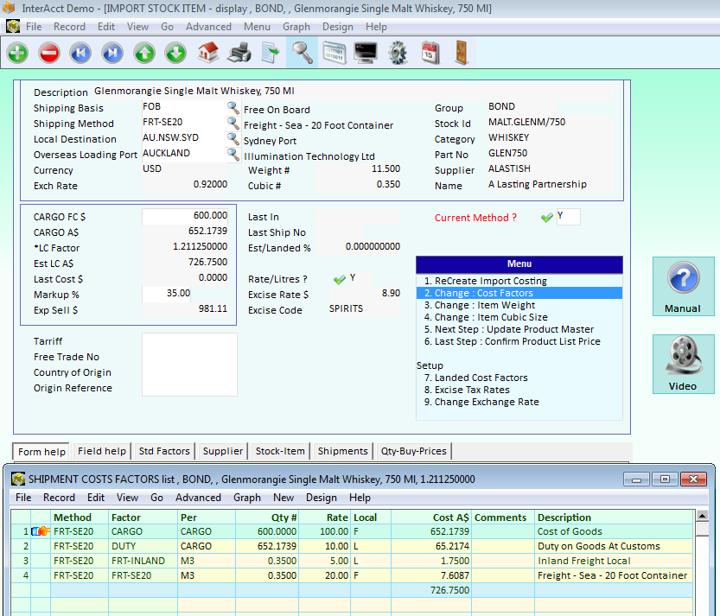Click the CARGO FC $ input field
Image resolution: width=720 pixels, height=616 pixels.
[x=186, y=217]
